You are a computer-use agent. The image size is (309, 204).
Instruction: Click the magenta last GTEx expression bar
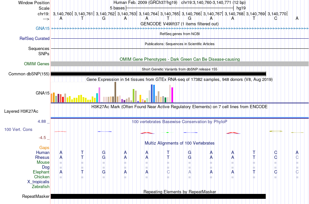tap(172, 95)
